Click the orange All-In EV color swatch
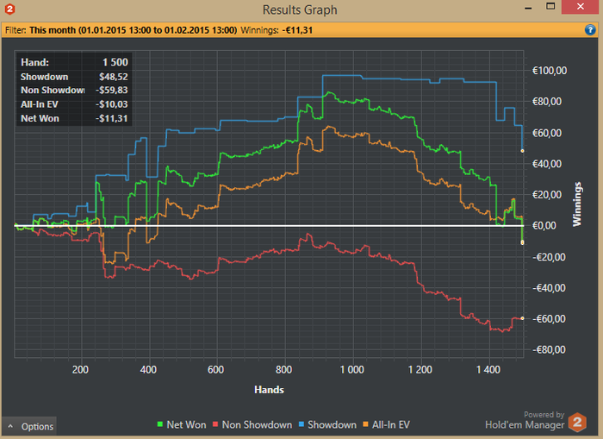603x439 pixels. pos(365,424)
